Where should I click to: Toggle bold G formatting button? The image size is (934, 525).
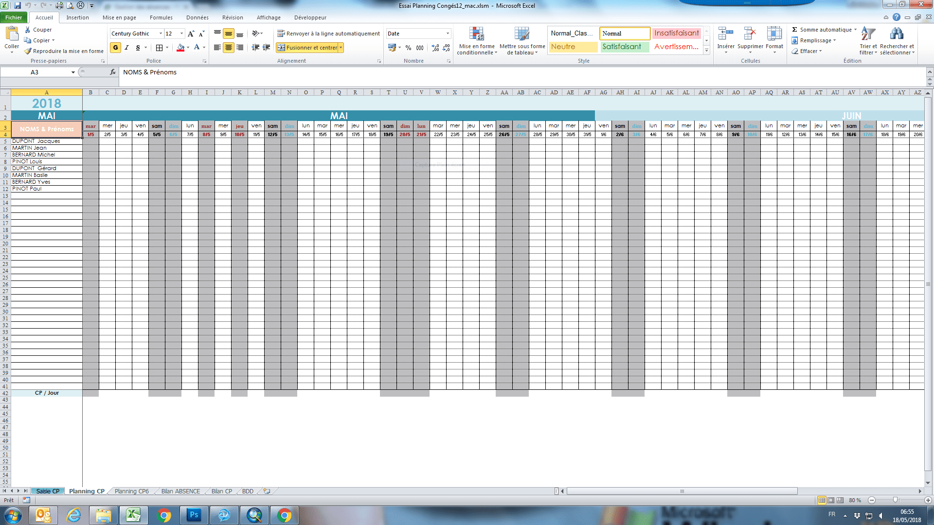(x=115, y=48)
